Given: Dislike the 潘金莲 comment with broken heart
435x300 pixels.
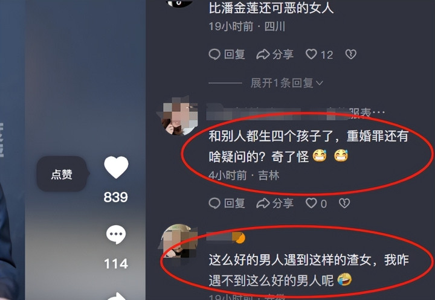Looking at the screenshot, I should coord(350,54).
